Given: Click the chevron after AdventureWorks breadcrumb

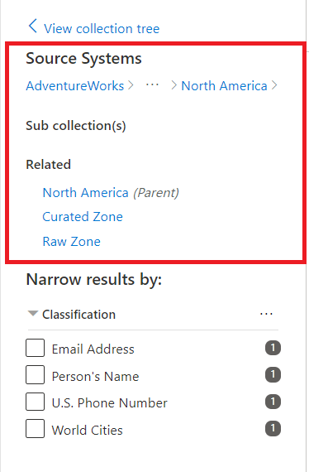Looking at the screenshot, I should click(131, 85).
